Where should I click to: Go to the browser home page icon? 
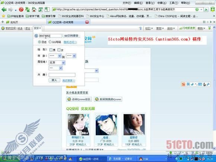pos(34,10)
